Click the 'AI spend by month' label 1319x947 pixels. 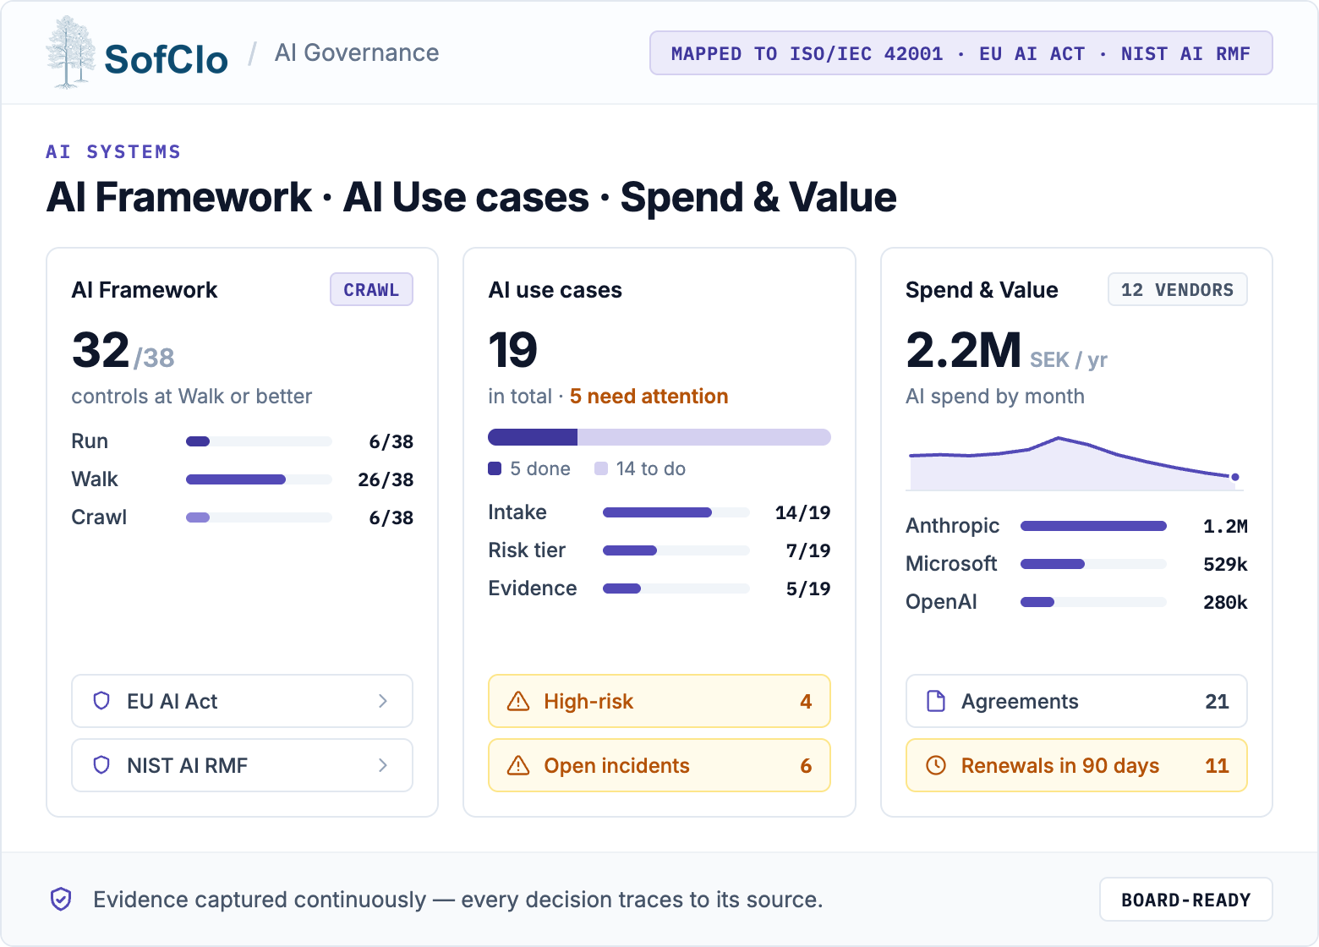click(x=994, y=397)
